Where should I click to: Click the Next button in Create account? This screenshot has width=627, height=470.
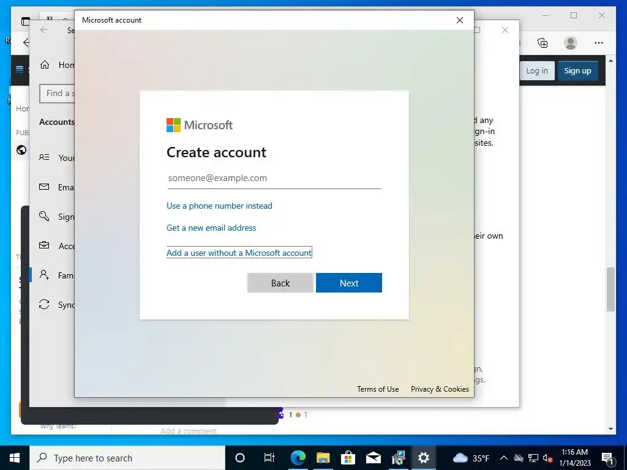coord(348,283)
